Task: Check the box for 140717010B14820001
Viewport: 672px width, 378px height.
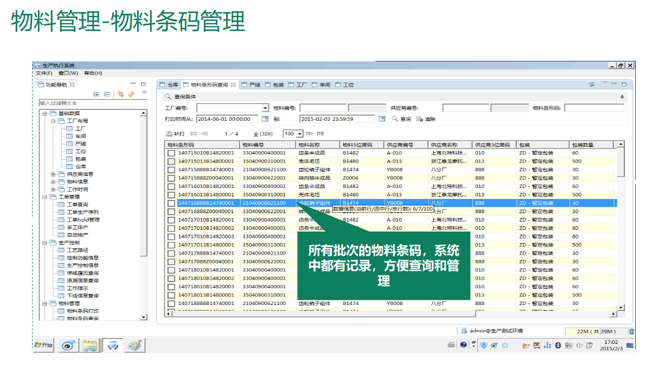Action: click(x=171, y=220)
